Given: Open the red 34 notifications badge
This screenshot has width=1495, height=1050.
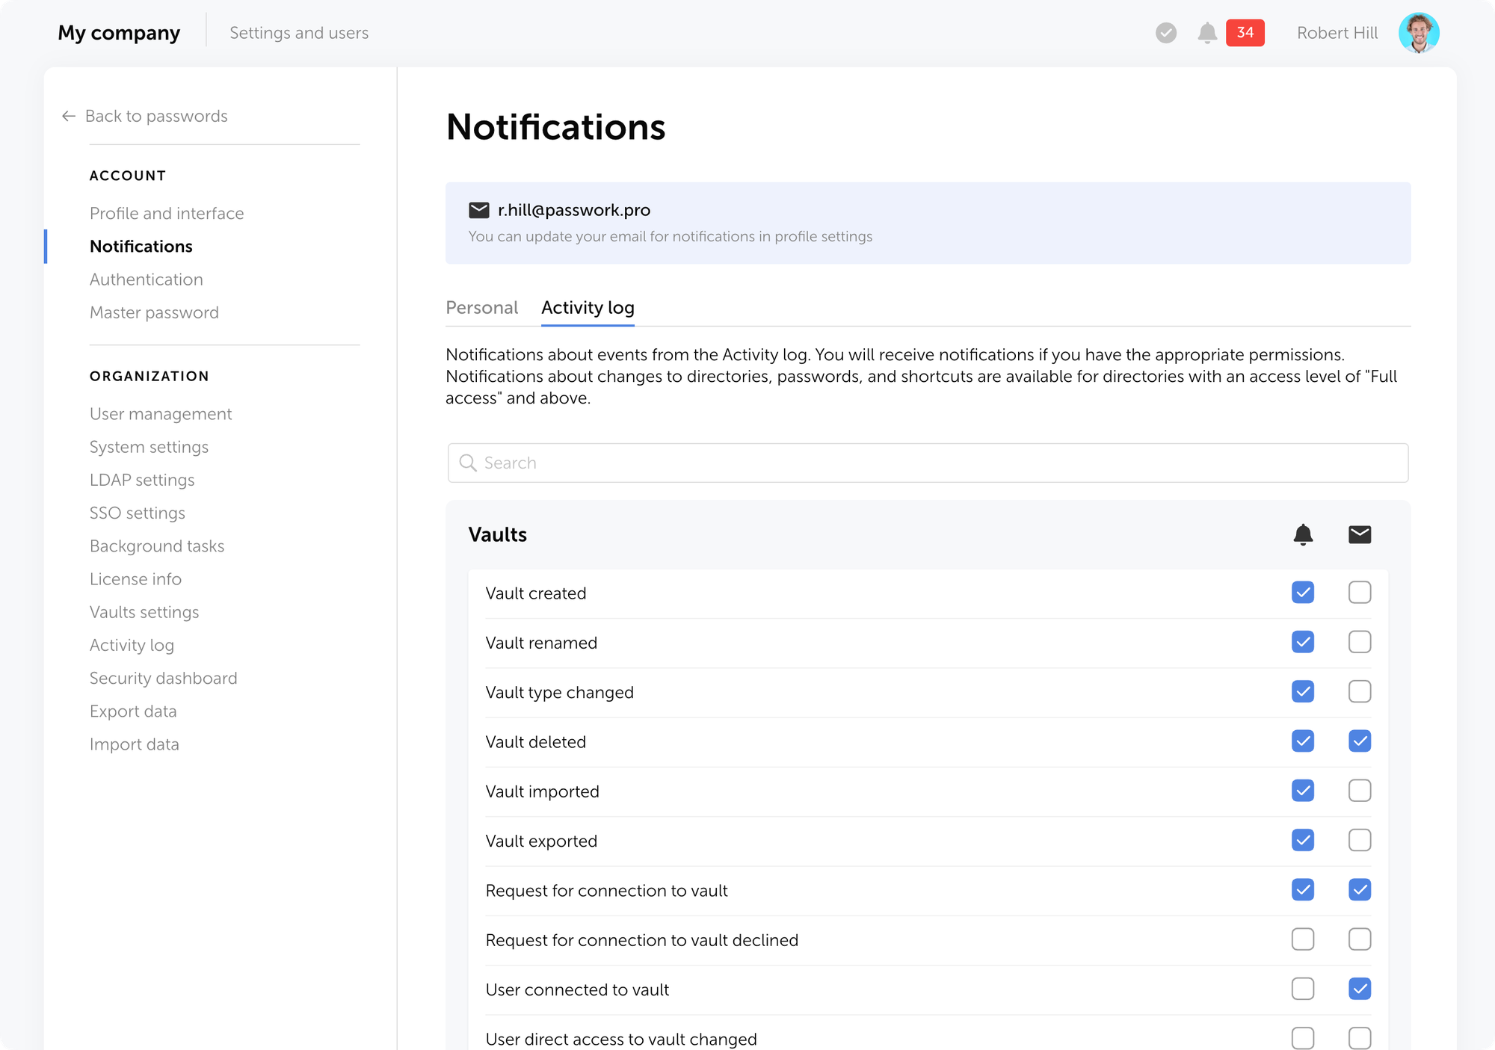Looking at the screenshot, I should 1245,33.
